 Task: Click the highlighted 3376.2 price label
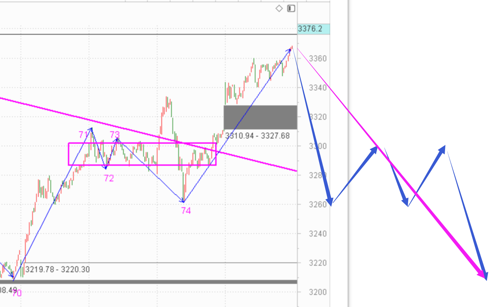[314, 29]
